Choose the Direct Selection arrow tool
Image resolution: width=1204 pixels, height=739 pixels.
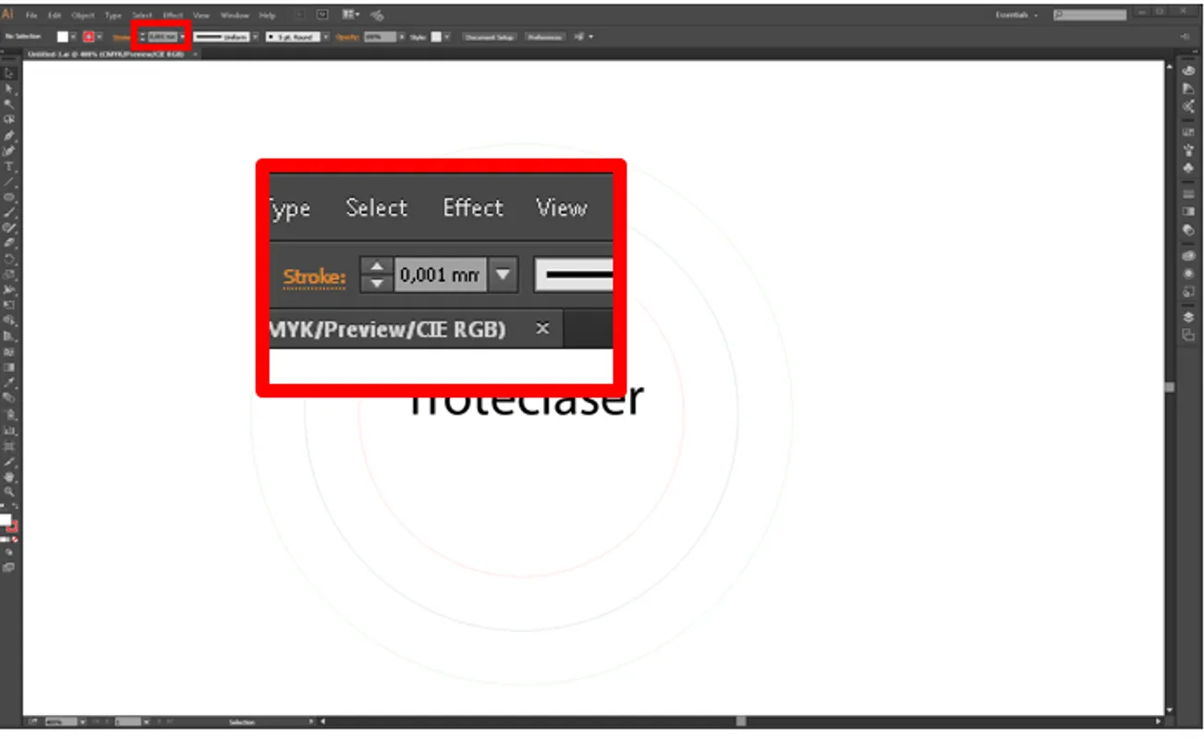[x=9, y=89]
